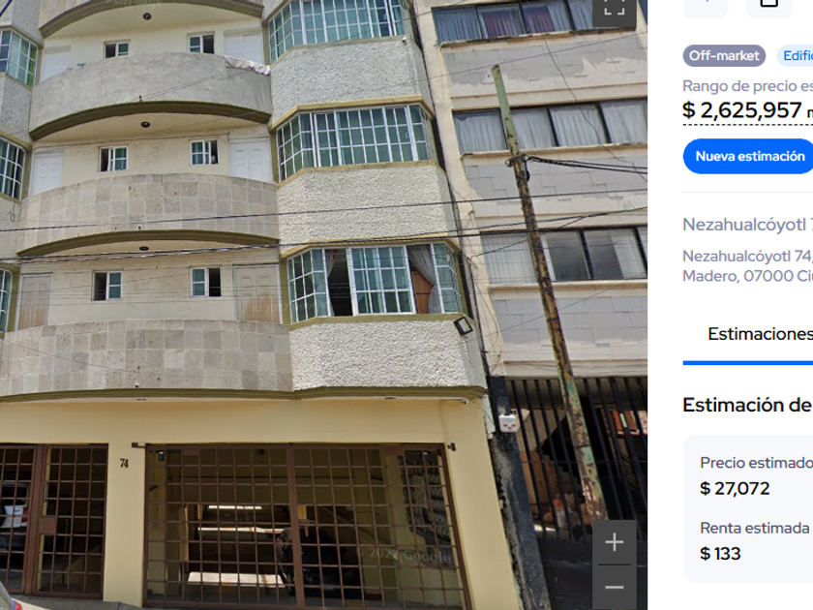Click the dashed-underlined $ 2,625,957 price

(x=742, y=110)
